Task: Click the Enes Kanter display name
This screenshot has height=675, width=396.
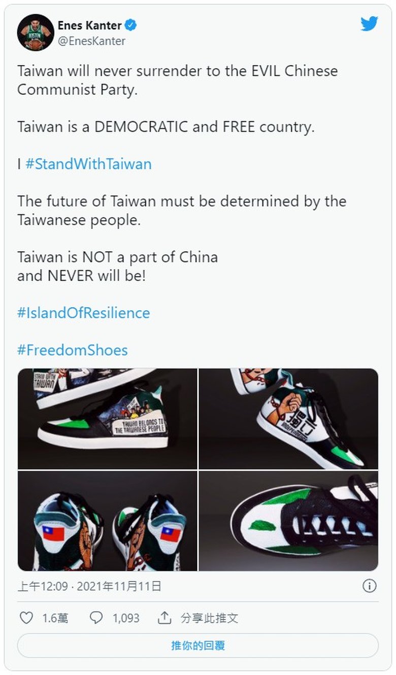Action: click(x=90, y=25)
